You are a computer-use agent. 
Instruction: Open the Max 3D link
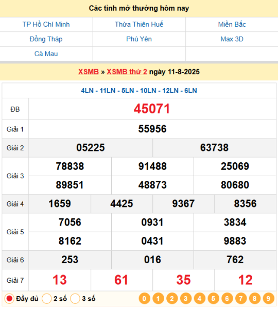[x=232, y=39]
